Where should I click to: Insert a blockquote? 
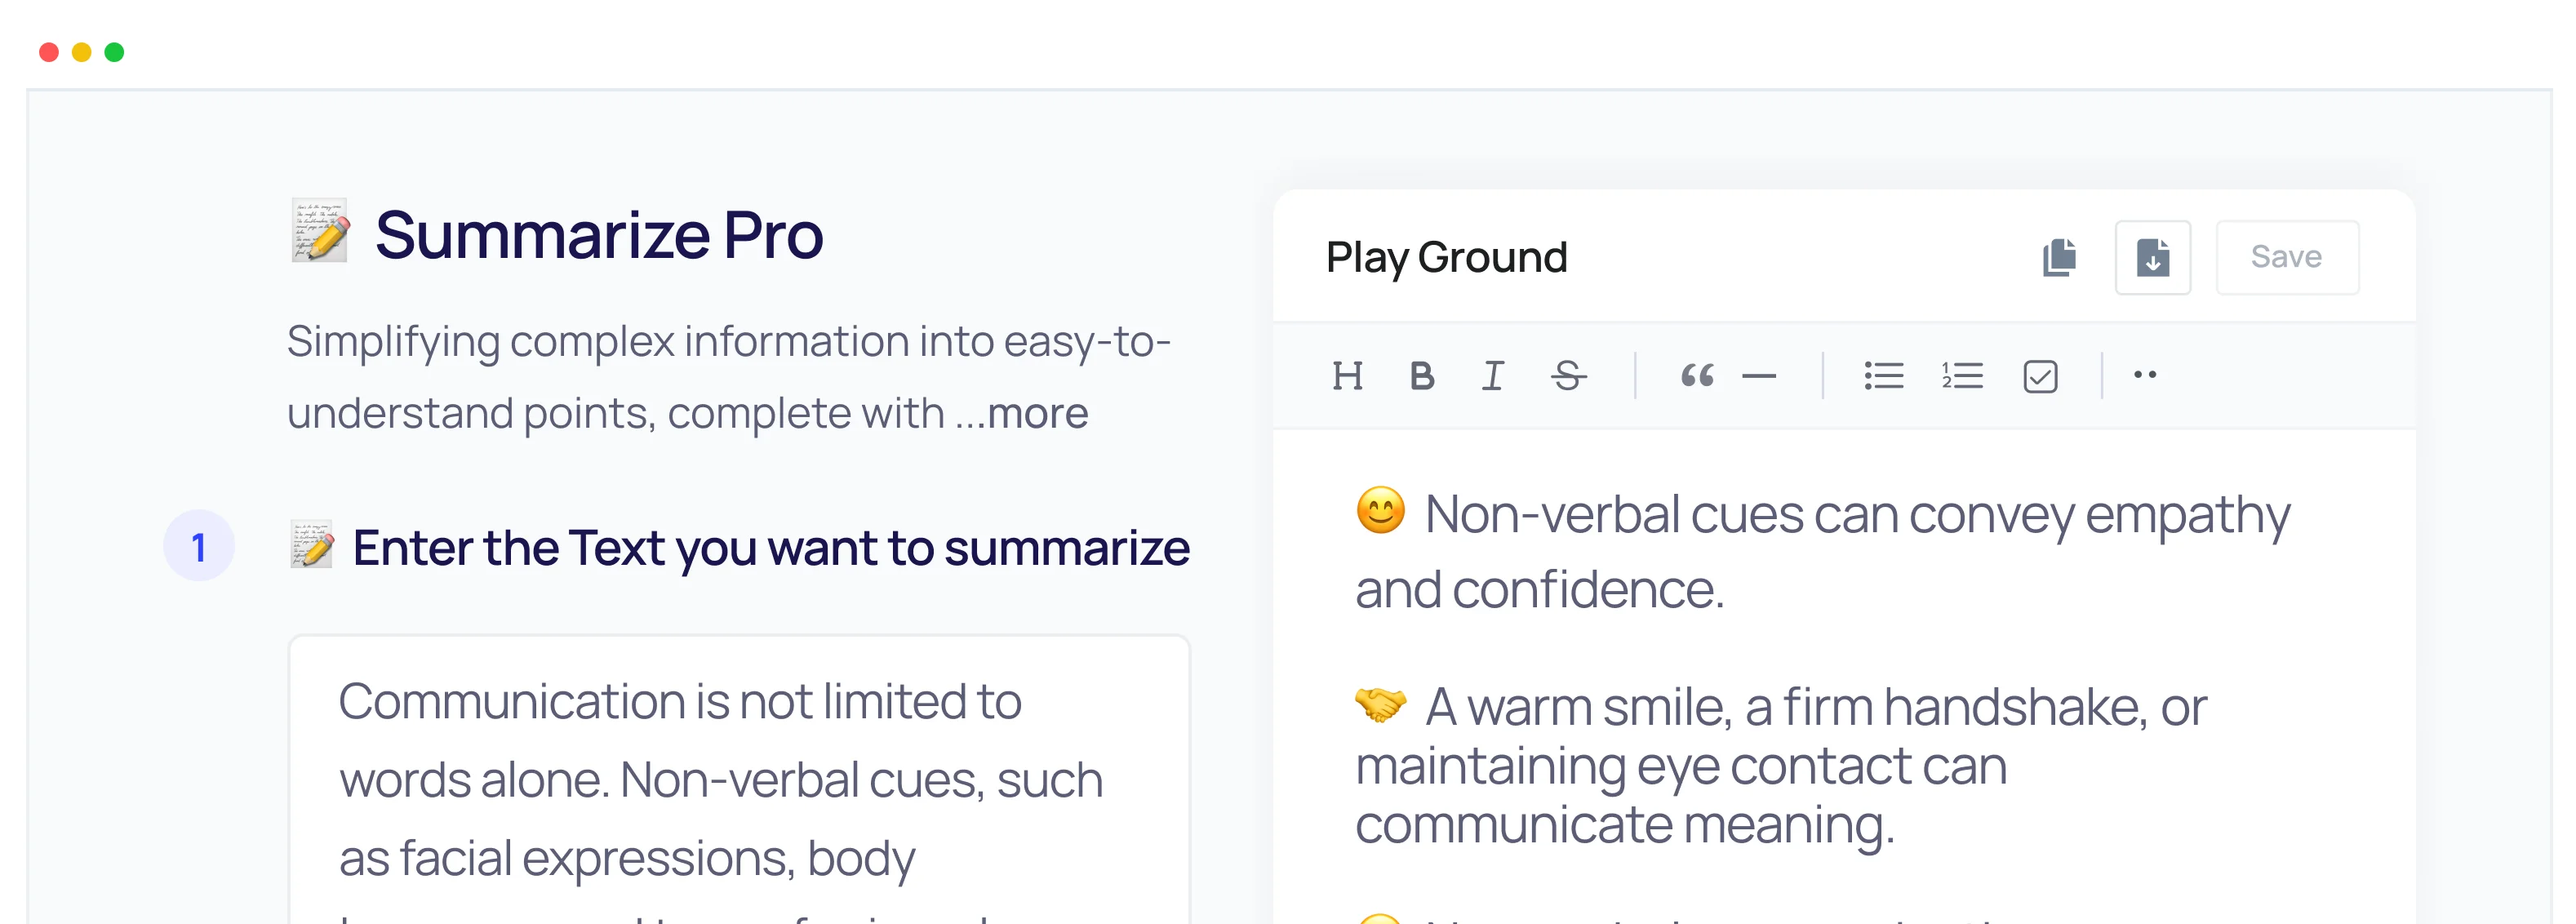pyautogui.click(x=1697, y=376)
